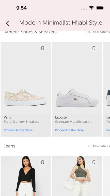Select Athletic Shoes & Sneakers section heading
This screenshot has width=110, height=196.
(30, 32)
